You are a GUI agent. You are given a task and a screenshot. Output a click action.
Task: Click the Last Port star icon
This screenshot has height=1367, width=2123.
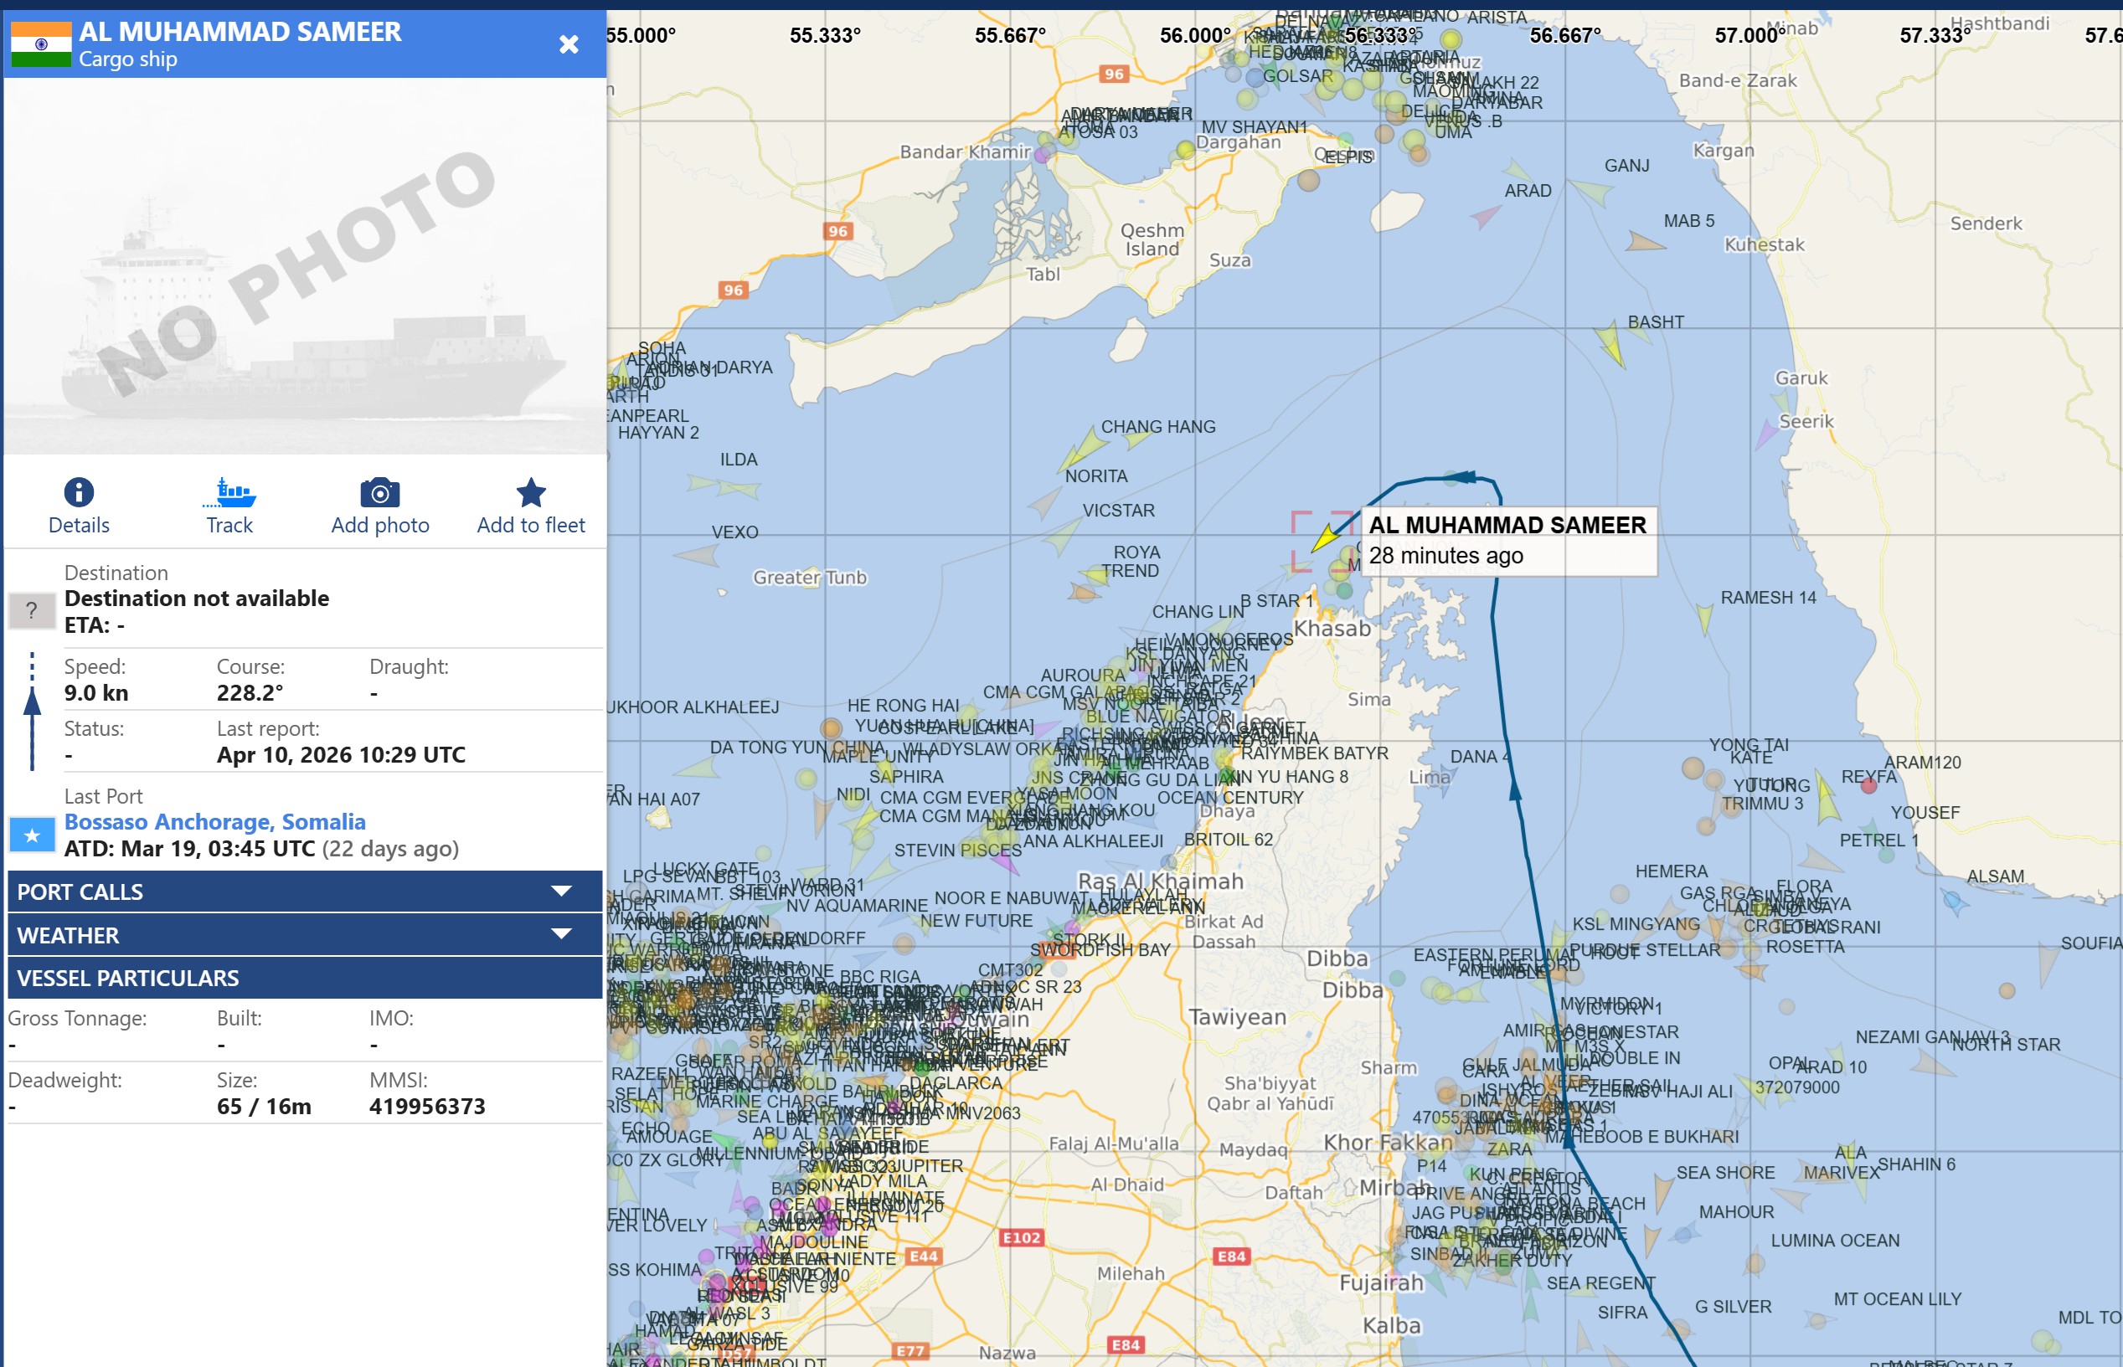[x=32, y=835]
